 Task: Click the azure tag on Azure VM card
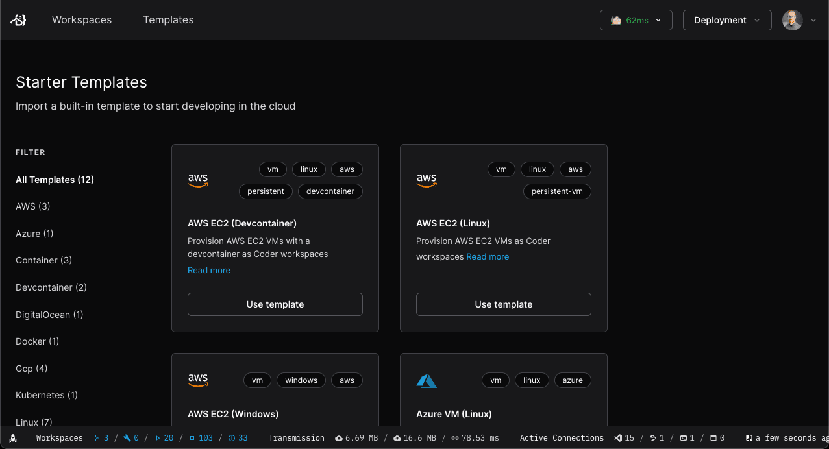[x=573, y=380]
